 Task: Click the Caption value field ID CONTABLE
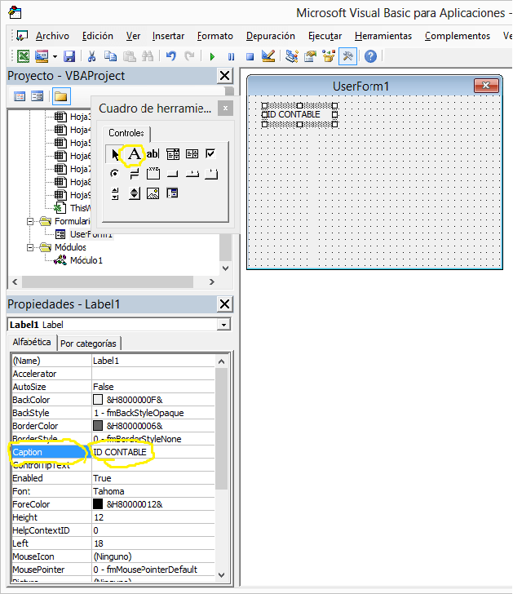[155, 452]
